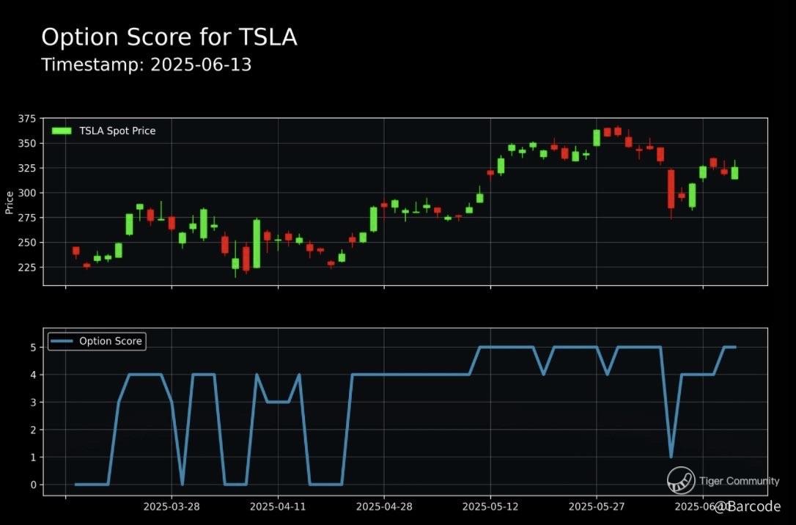Click the option score axis tick 4
The image size is (796, 525).
pyautogui.click(x=34, y=375)
